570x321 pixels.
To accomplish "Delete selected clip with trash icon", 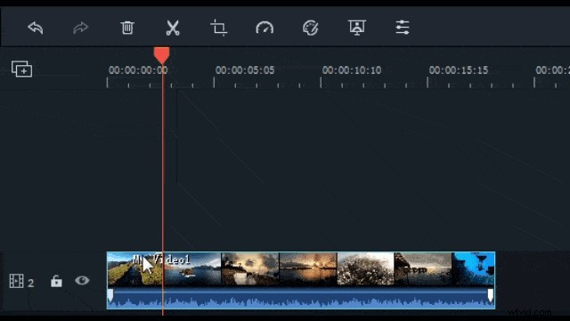I will pyautogui.click(x=127, y=28).
